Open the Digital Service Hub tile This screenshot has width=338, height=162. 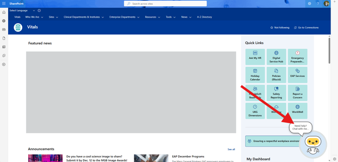276,57
